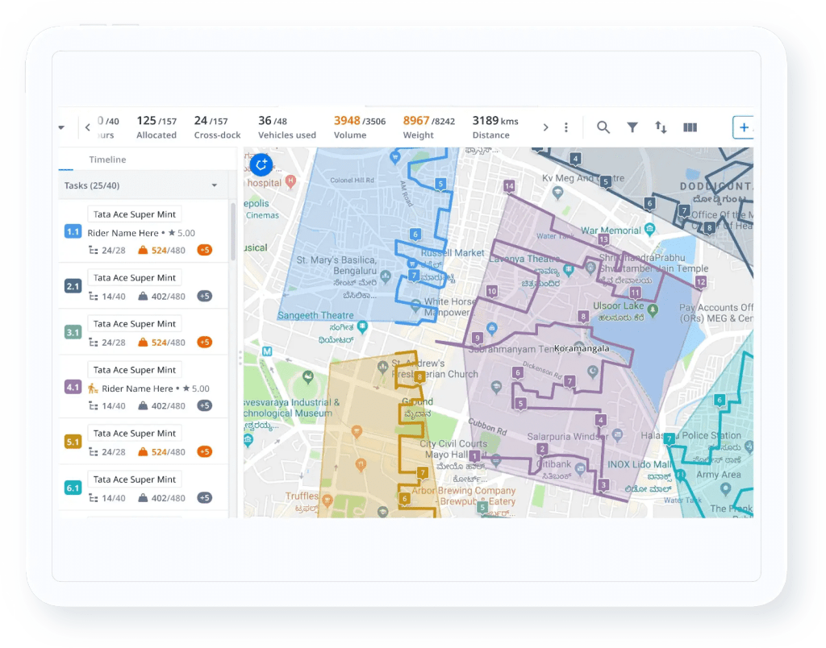Click the blue refresh icon on the map
The width and height of the screenshot is (826, 648).
[x=261, y=164]
